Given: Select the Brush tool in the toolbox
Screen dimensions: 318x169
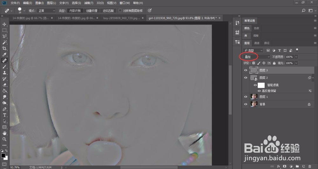Looking at the screenshot, I should pyautogui.click(x=4, y=67).
